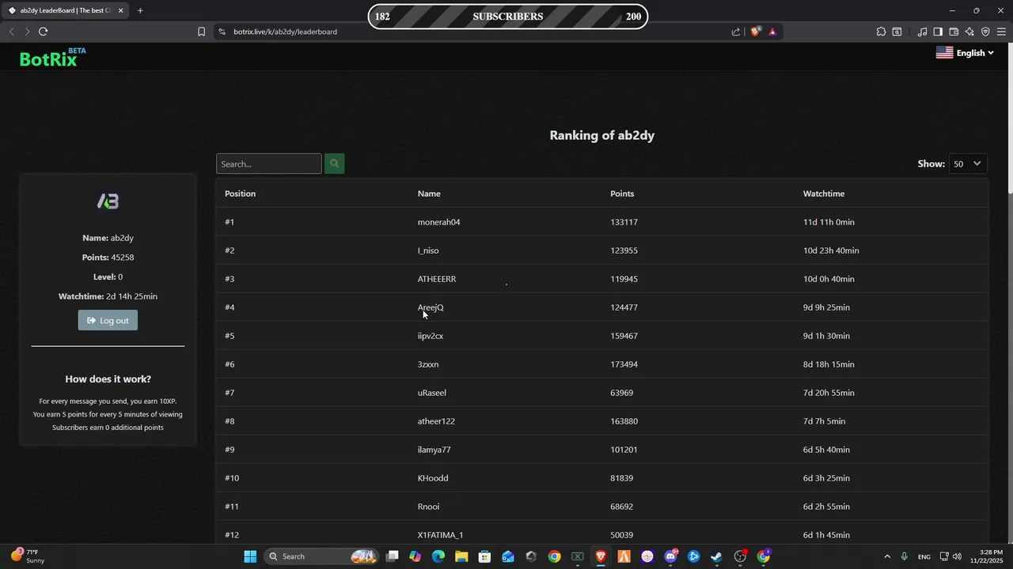Viewport: 1013px width, 569px height.
Task: Click the name KHoodd in row #10
Action: pyautogui.click(x=433, y=478)
